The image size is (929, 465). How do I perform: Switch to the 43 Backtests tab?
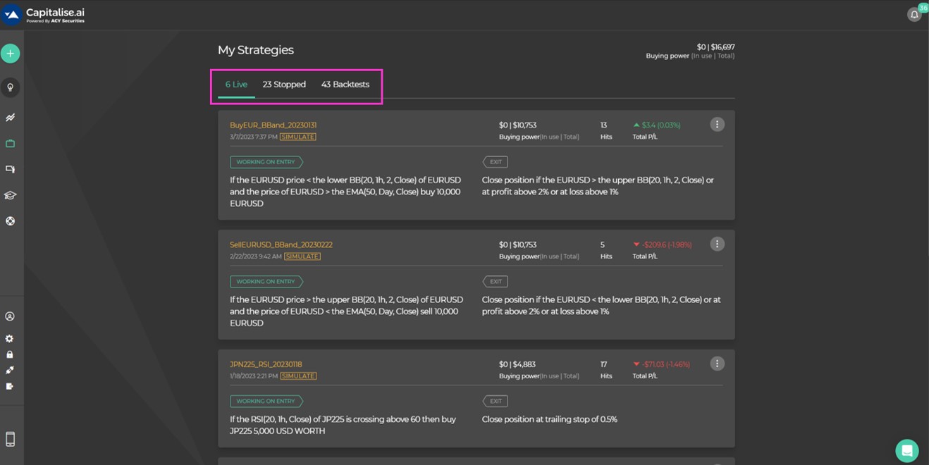pyautogui.click(x=345, y=85)
